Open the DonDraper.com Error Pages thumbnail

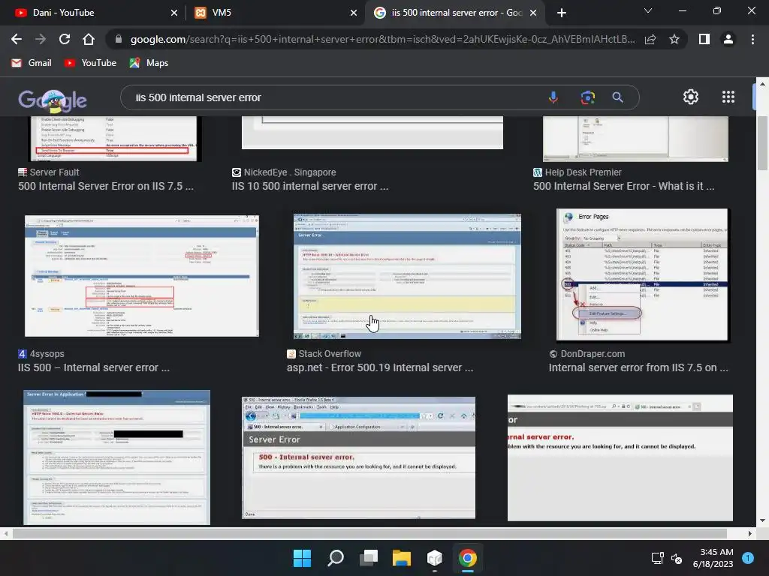pyautogui.click(x=643, y=274)
